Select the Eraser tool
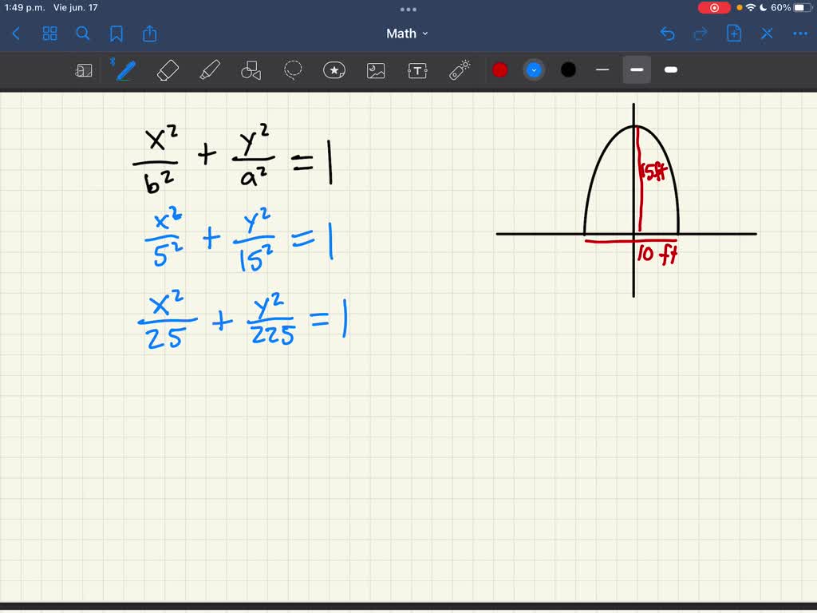Image resolution: width=817 pixels, height=613 pixels. [x=167, y=69]
